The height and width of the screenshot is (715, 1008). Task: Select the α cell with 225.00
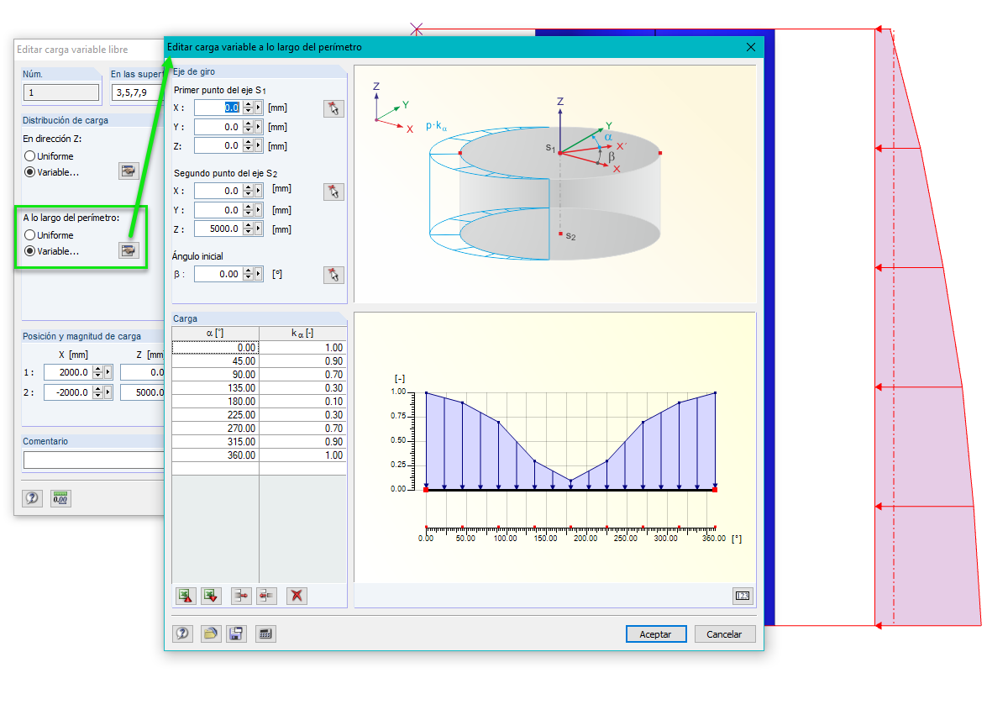coord(216,415)
